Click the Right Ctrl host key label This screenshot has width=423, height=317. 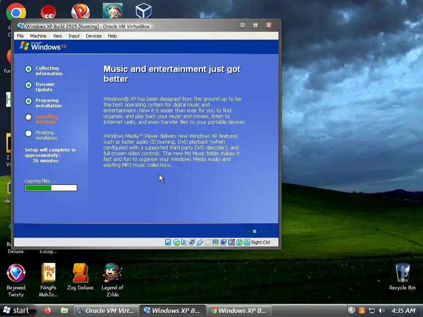[260, 242]
